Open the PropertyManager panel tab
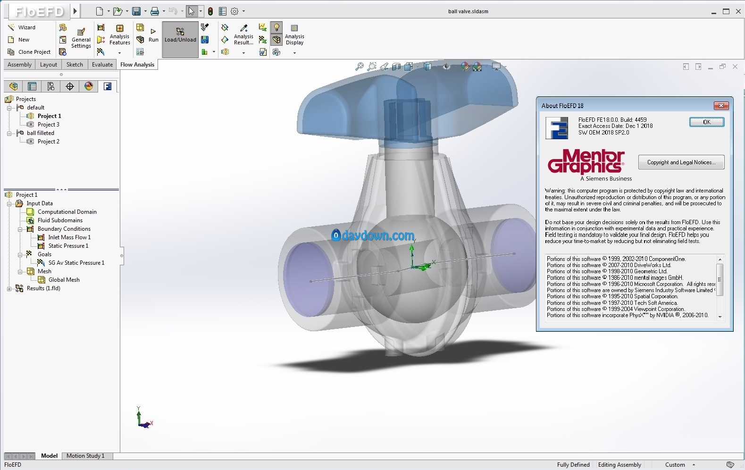Screen dimensions: 745x470 tap(32, 86)
